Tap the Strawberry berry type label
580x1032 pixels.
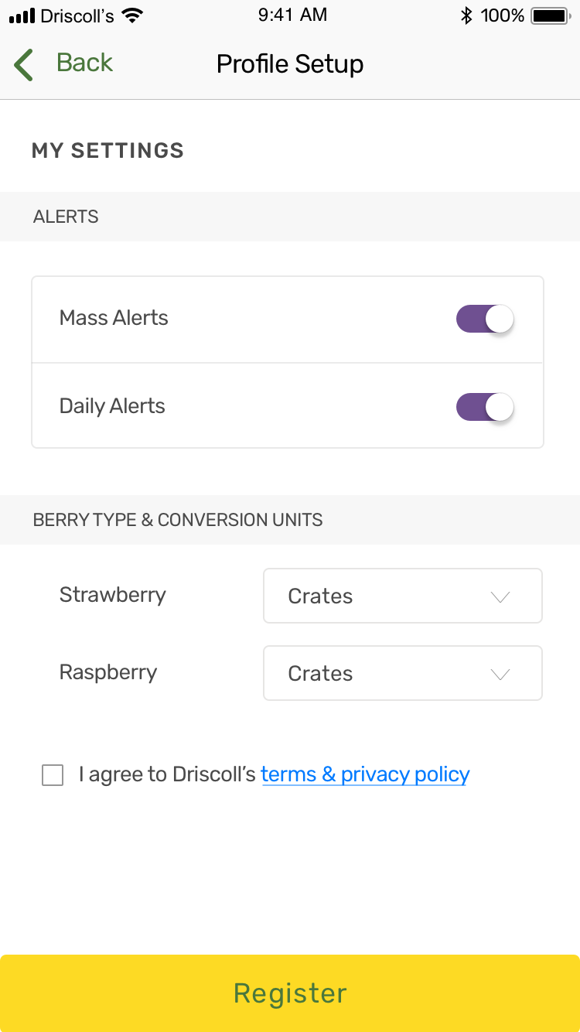[112, 595]
